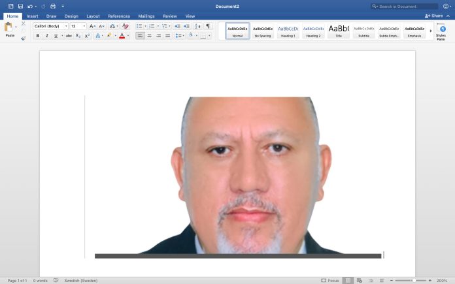Screen dimensions: 455x284
Task: Apply the Heading 1 style
Action: click(x=288, y=31)
